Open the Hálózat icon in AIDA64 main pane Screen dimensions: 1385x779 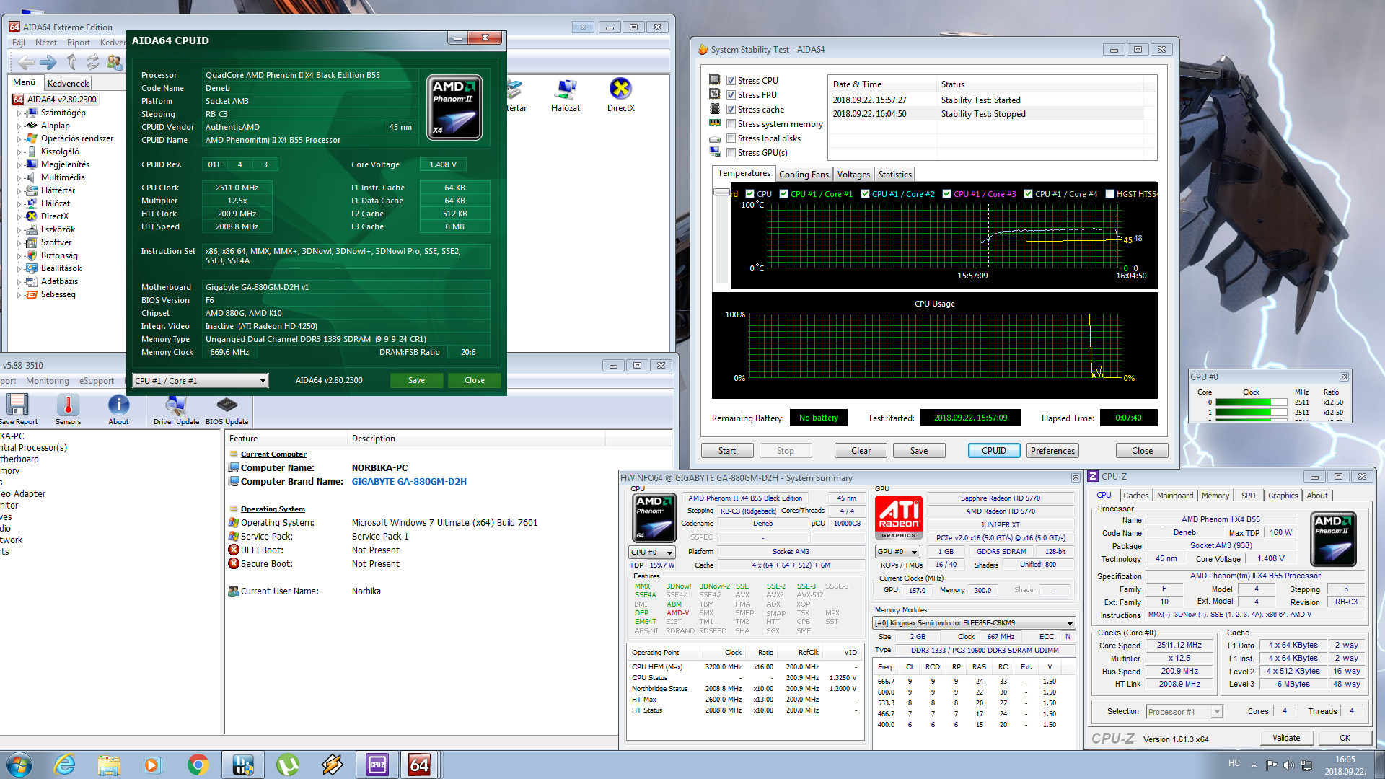tap(566, 94)
